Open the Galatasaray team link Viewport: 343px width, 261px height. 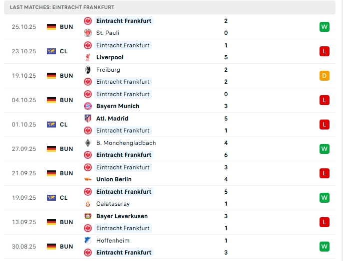point(113,204)
